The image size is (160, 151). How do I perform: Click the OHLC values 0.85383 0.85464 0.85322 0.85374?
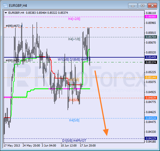47,13
